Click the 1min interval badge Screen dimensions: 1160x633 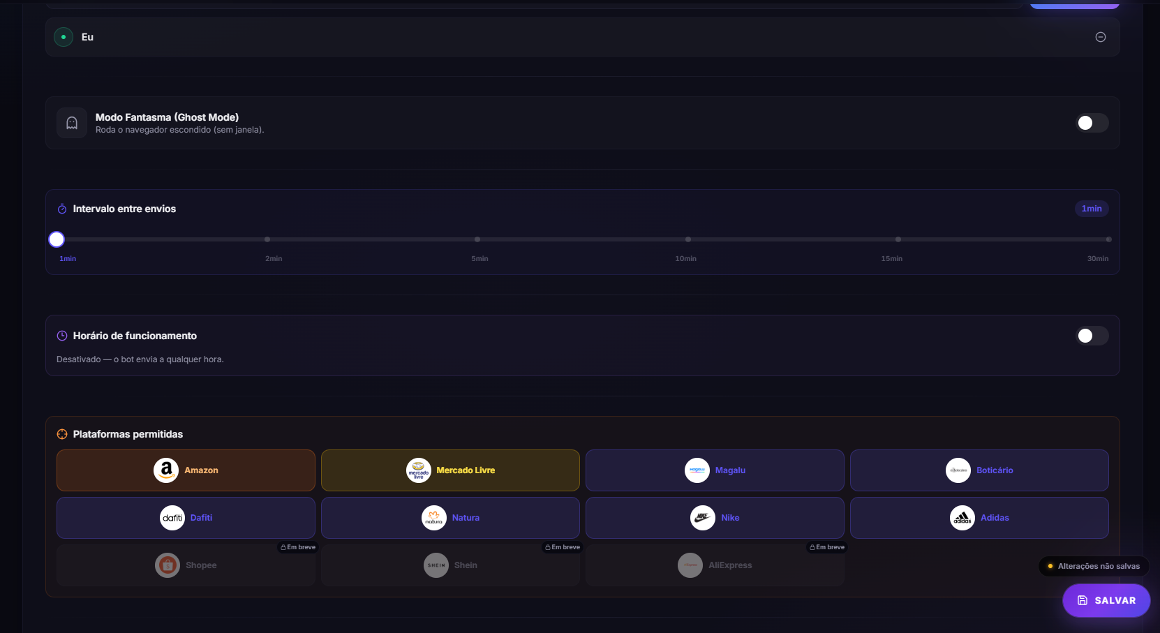point(1092,209)
